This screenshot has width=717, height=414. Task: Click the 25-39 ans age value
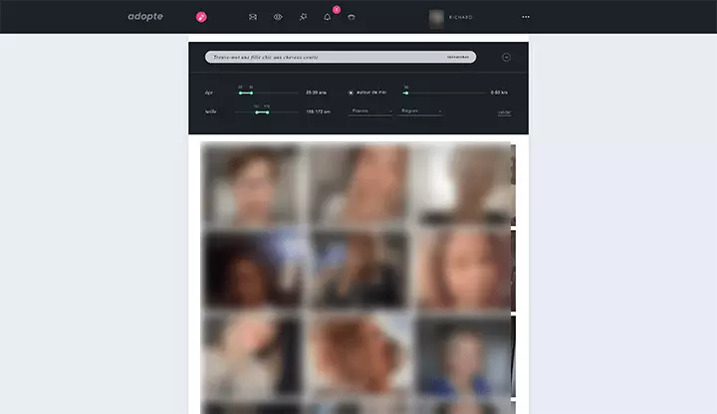[316, 93]
